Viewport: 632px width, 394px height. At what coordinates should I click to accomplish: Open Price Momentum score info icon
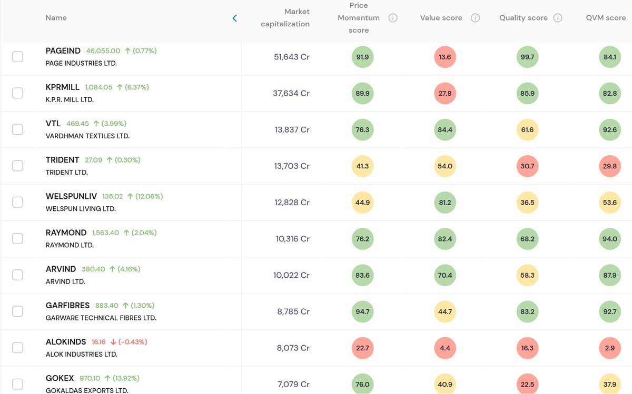pos(393,18)
